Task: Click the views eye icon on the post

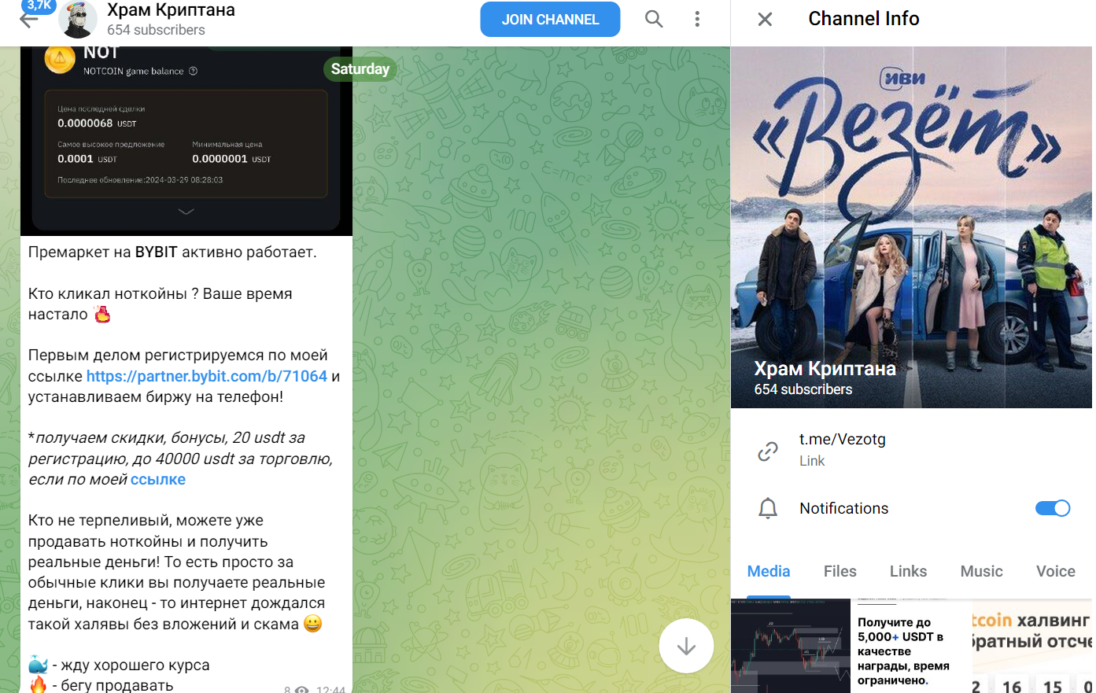Action: [x=301, y=689]
